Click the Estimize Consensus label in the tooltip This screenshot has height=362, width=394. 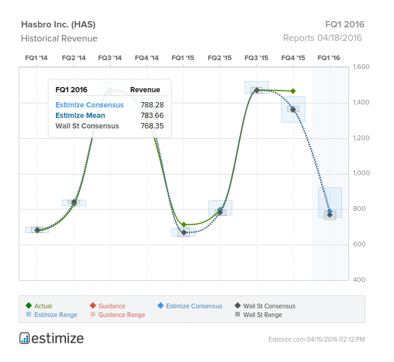tap(89, 105)
